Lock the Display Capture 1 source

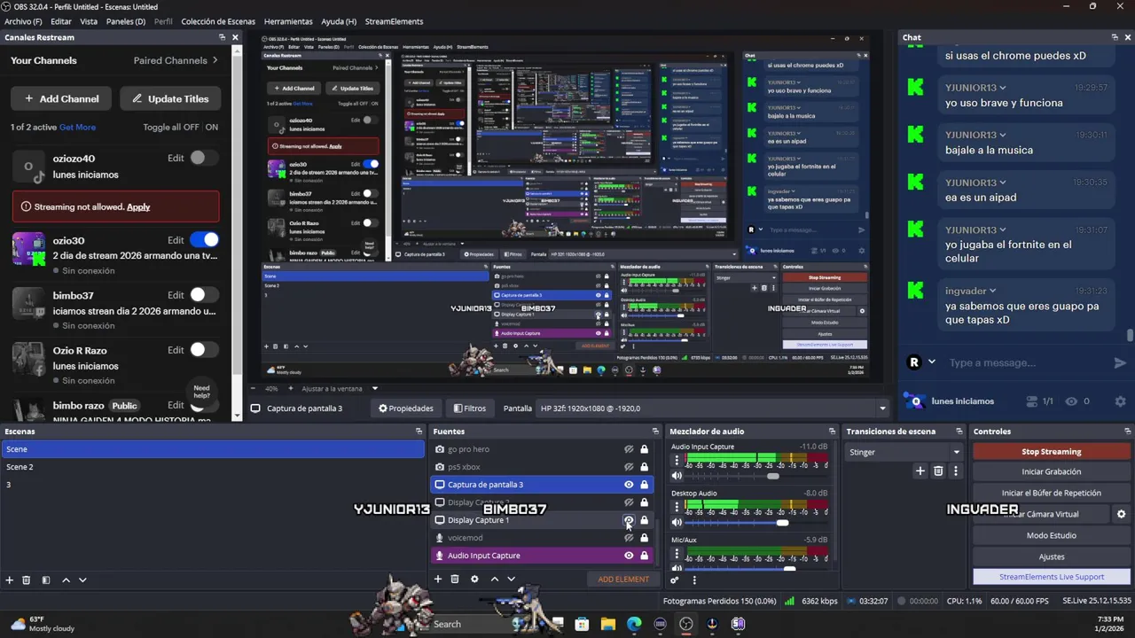tap(645, 520)
